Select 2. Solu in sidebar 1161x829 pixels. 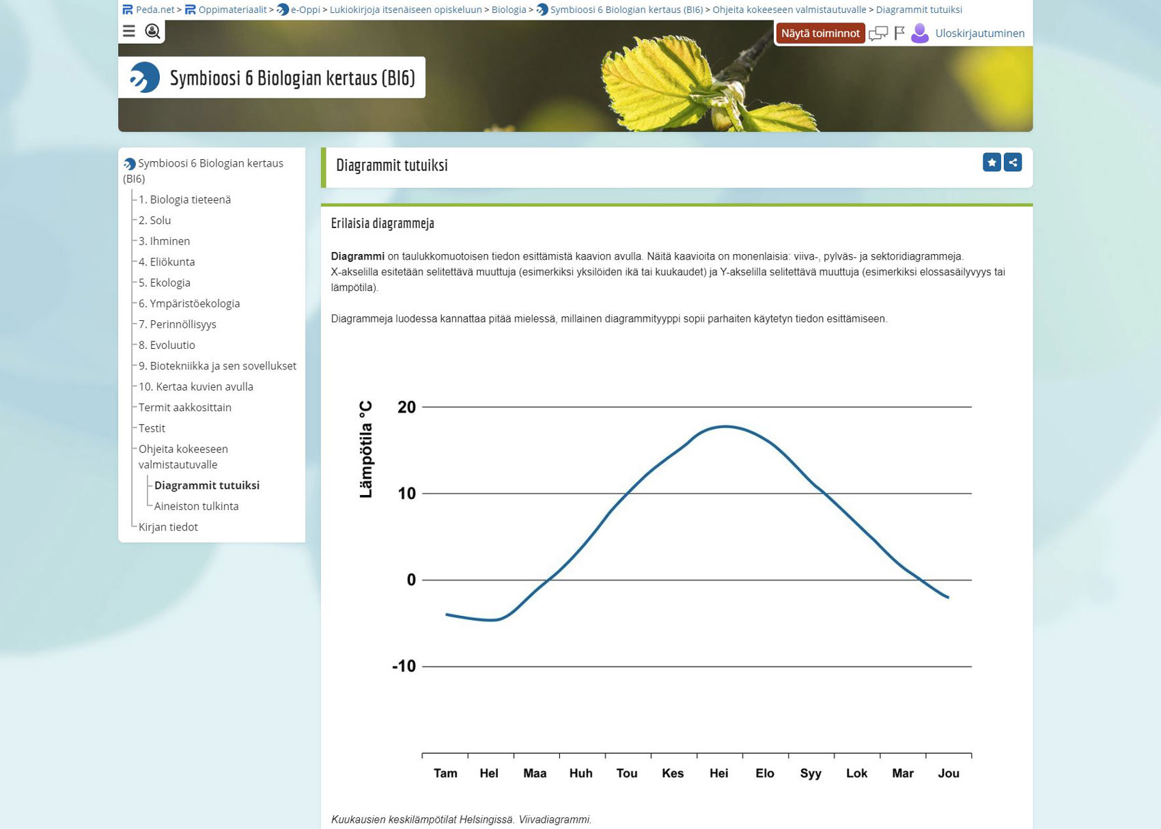(x=155, y=221)
